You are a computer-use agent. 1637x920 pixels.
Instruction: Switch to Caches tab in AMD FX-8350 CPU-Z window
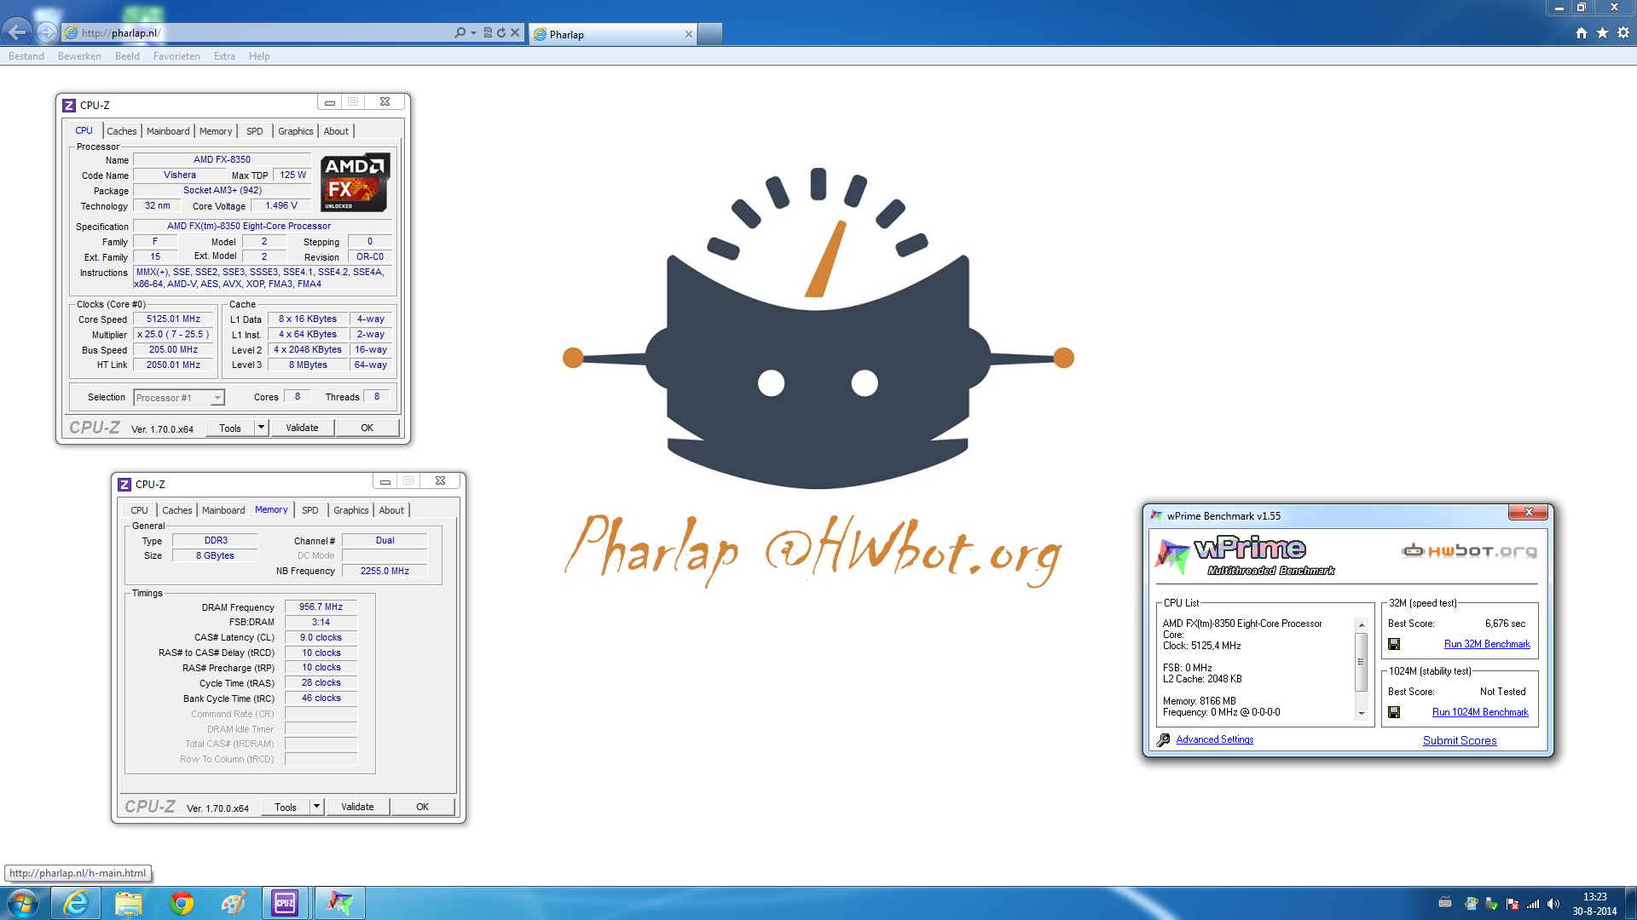click(x=121, y=131)
